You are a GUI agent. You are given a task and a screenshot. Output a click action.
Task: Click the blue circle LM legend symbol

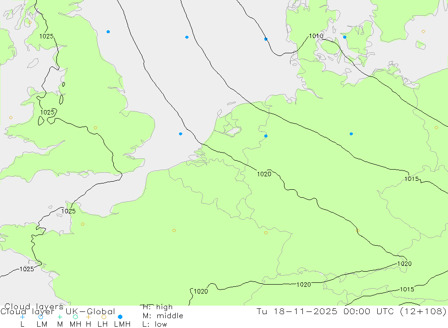coord(41,317)
